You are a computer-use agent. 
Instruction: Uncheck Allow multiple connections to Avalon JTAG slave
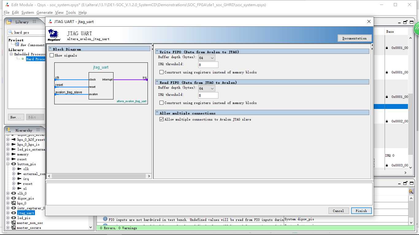tap(161, 119)
